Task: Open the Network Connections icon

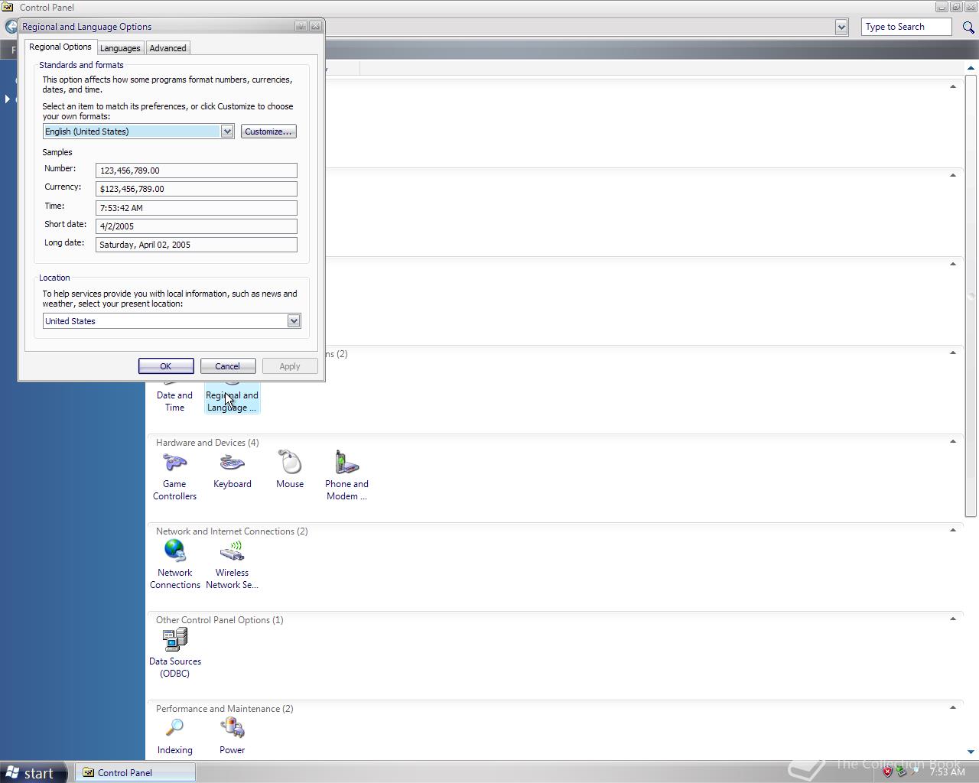Action: 174,564
